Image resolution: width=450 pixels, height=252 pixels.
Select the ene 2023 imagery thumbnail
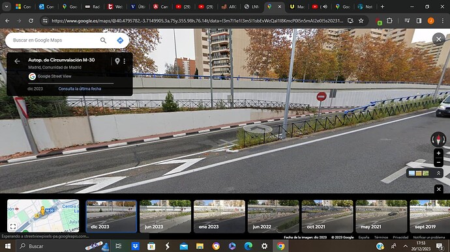coord(219,216)
